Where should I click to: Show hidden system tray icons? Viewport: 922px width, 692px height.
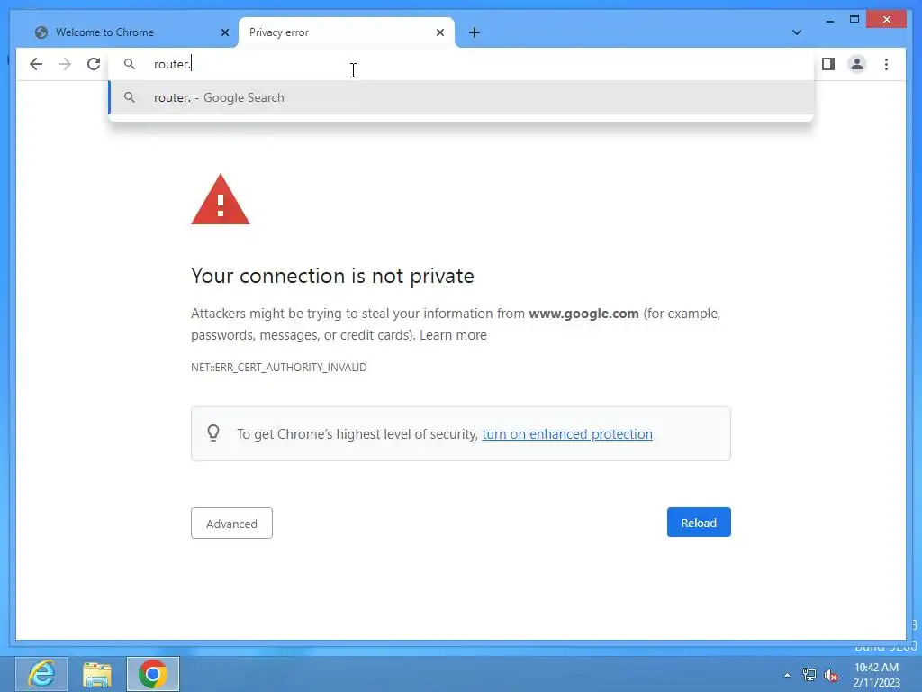pyautogui.click(x=787, y=675)
